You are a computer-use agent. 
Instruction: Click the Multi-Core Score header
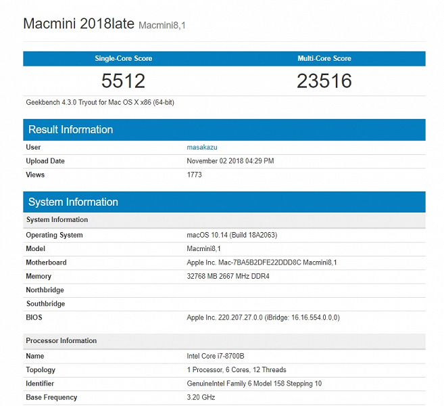324,58
